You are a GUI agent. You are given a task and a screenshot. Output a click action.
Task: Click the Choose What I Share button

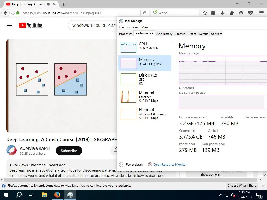coord(242,185)
